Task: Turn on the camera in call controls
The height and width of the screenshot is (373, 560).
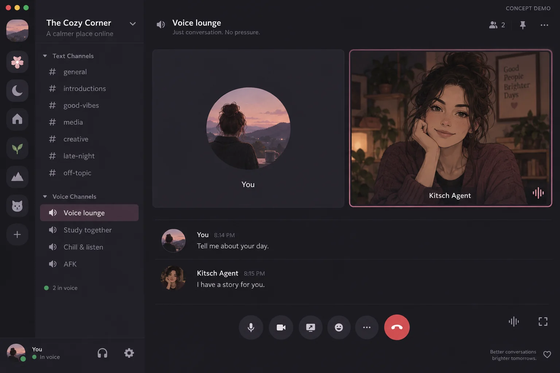Action: [x=281, y=327]
